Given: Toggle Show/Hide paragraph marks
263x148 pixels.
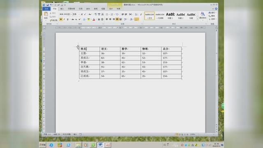Looking at the screenshot, I should (x=141, y=14).
